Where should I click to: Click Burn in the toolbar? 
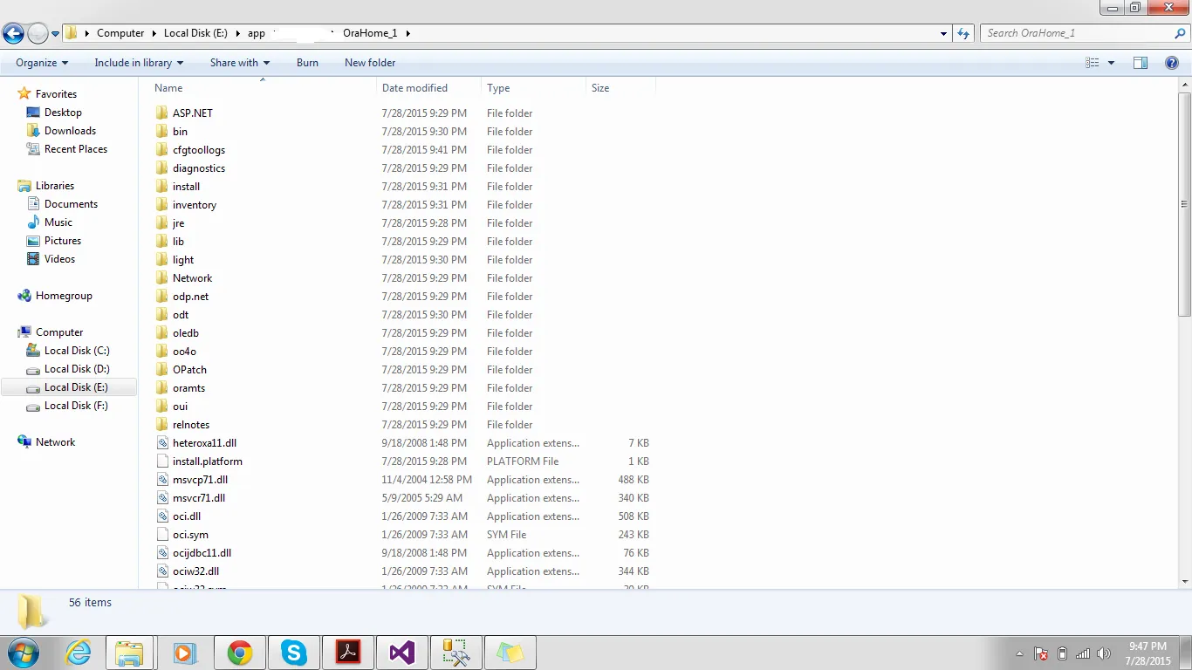click(307, 63)
